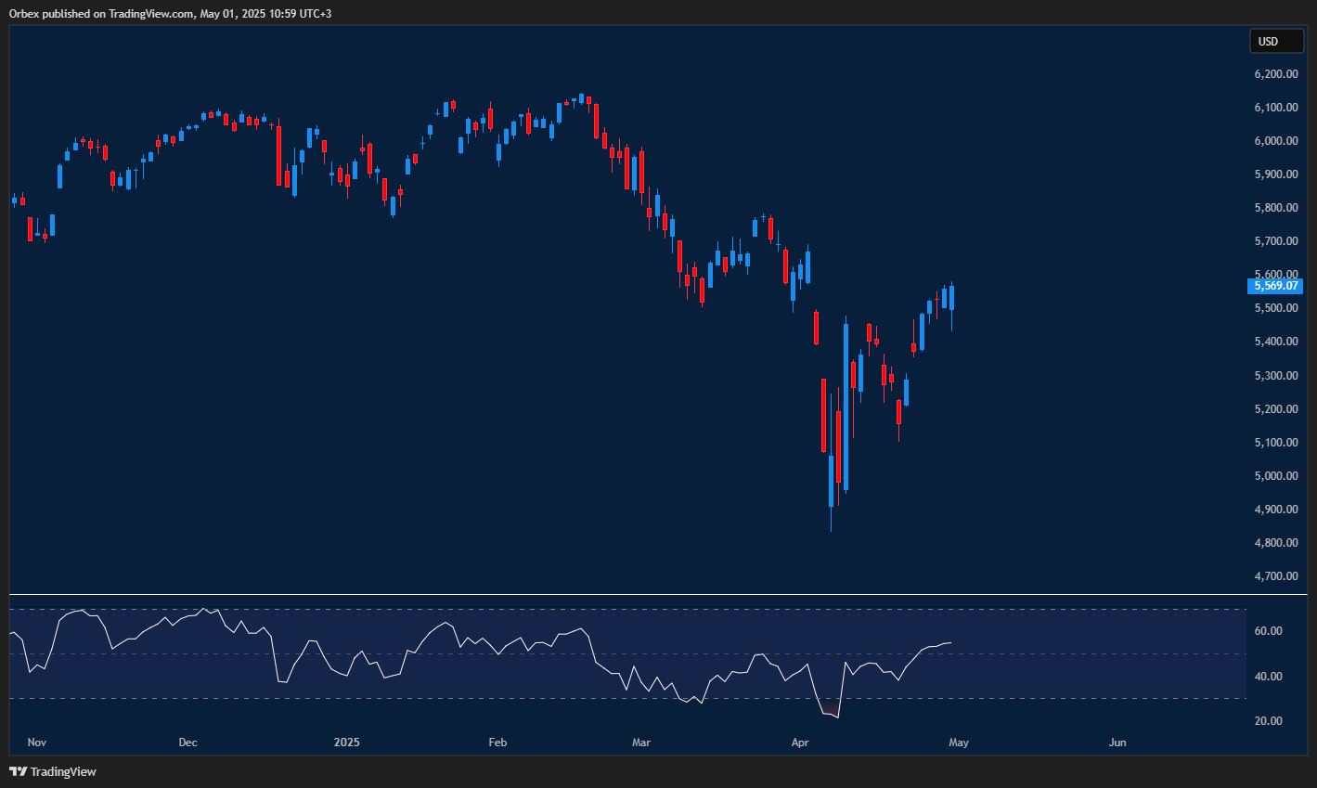The width and height of the screenshot is (1317, 788).
Task: Click the upper dashed RSI overbought line
Action: (650, 610)
